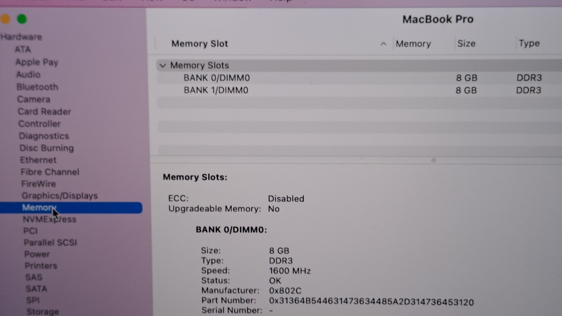Open Apple Pay in the sidebar
The width and height of the screenshot is (562, 316).
click(x=37, y=62)
